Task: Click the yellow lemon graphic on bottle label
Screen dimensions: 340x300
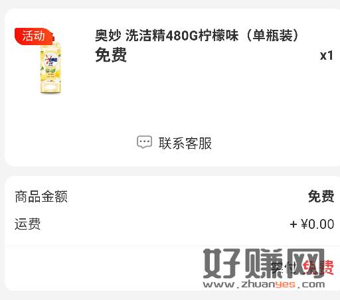Action: click(x=57, y=72)
